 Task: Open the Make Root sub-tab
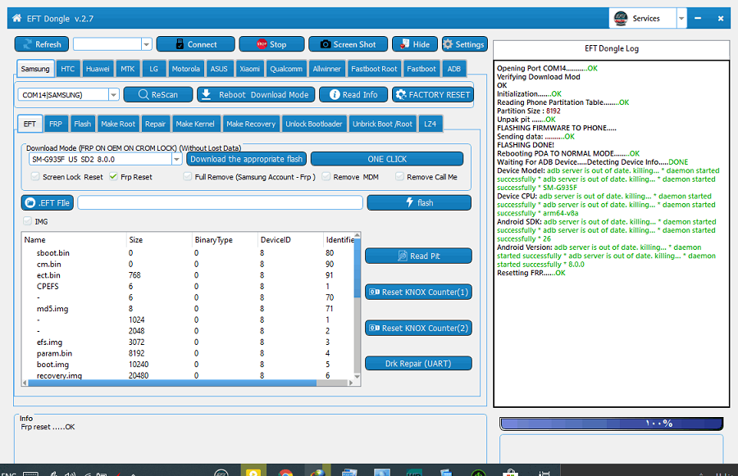tap(118, 124)
